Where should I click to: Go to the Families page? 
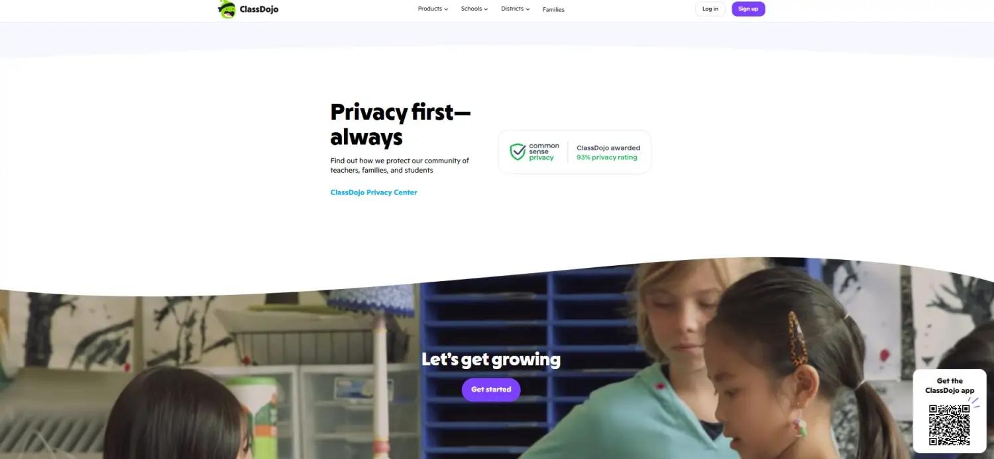pyautogui.click(x=553, y=9)
